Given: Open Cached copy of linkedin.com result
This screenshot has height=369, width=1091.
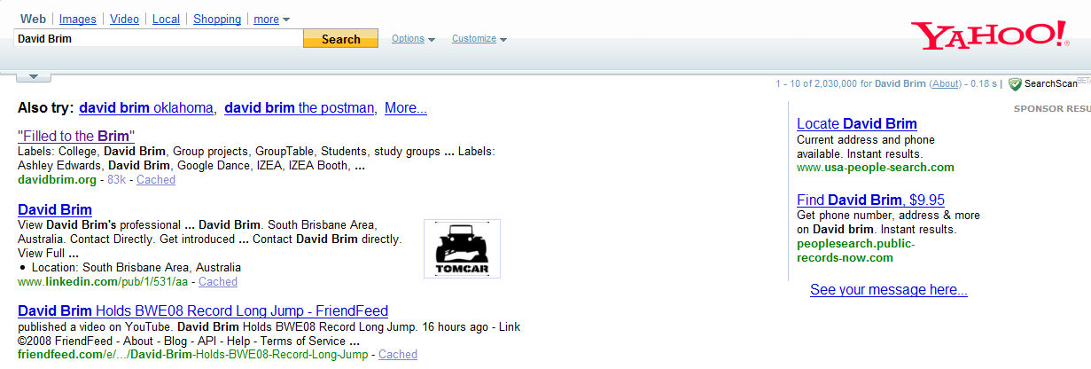Looking at the screenshot, I should pyautogui.click(x=218, y=282).
